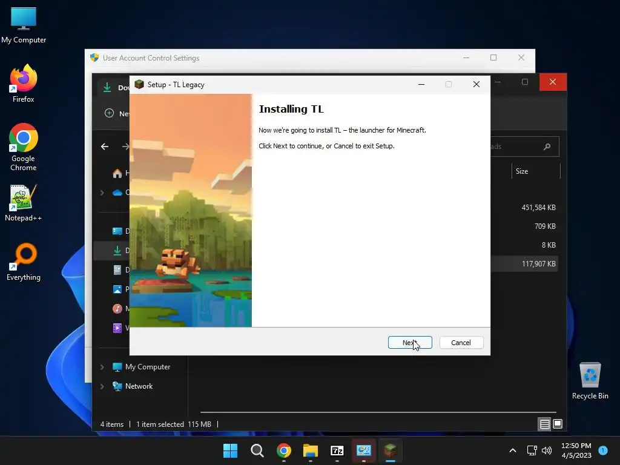Select TL setup taskbar icon
The image size is (620, 465).
pos(391,450)
